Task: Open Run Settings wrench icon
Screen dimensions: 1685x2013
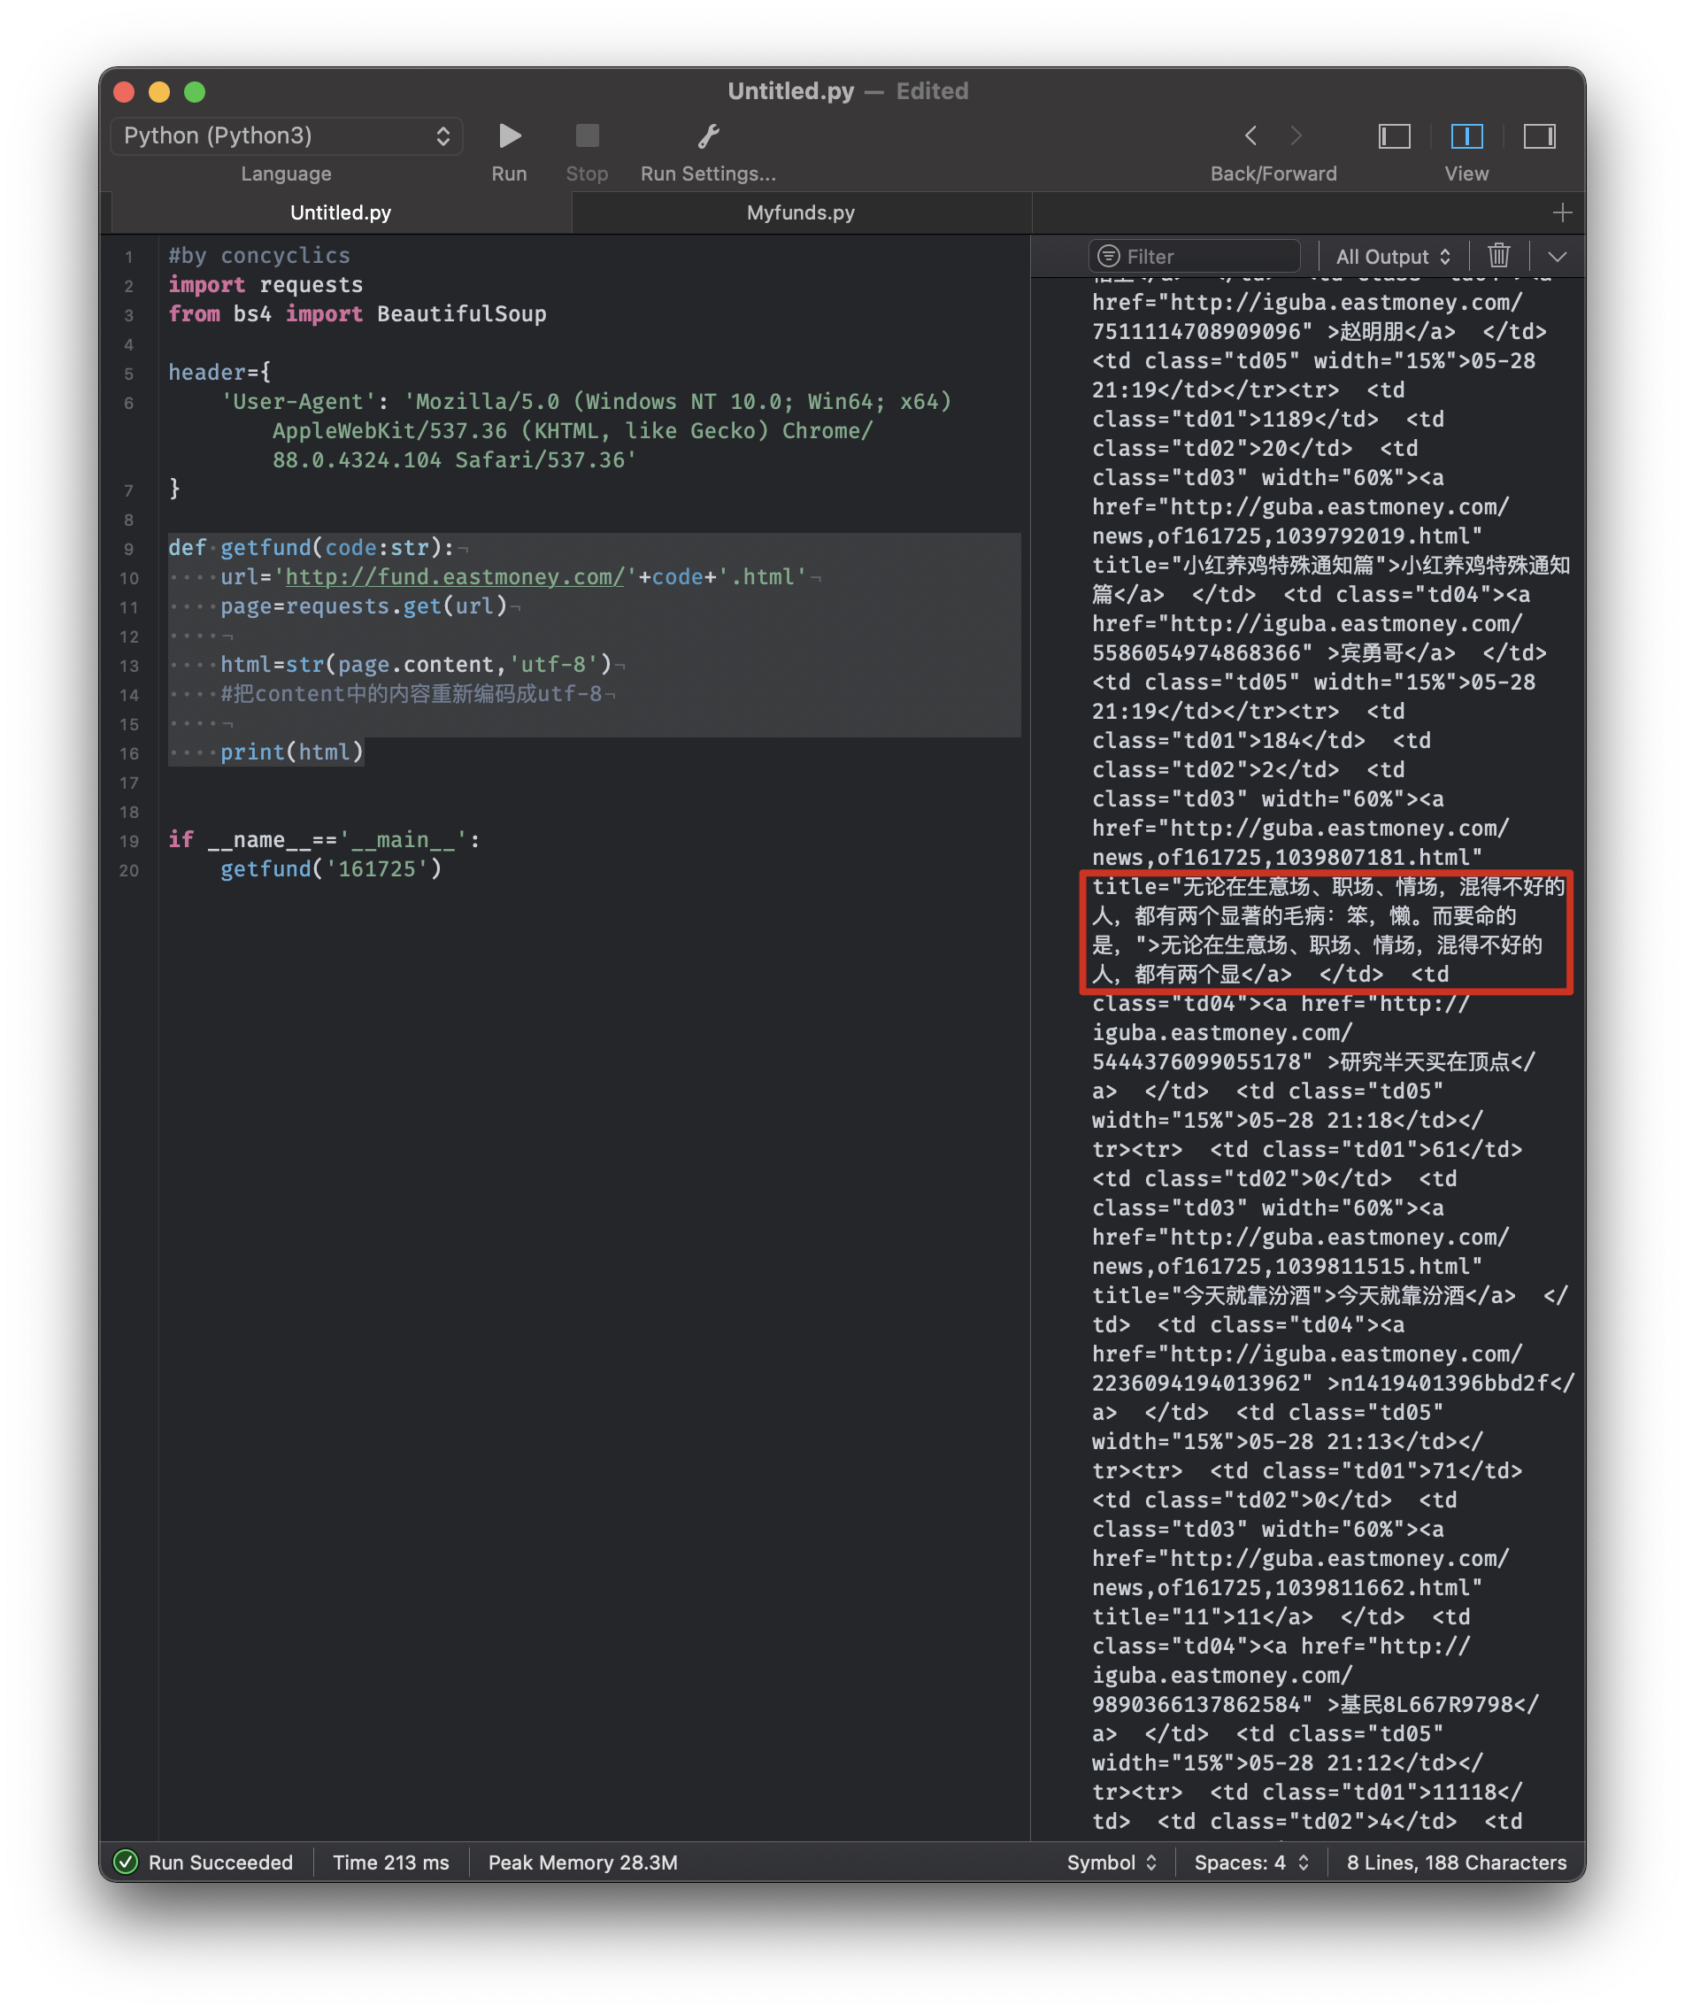Action: click(708, 136)
